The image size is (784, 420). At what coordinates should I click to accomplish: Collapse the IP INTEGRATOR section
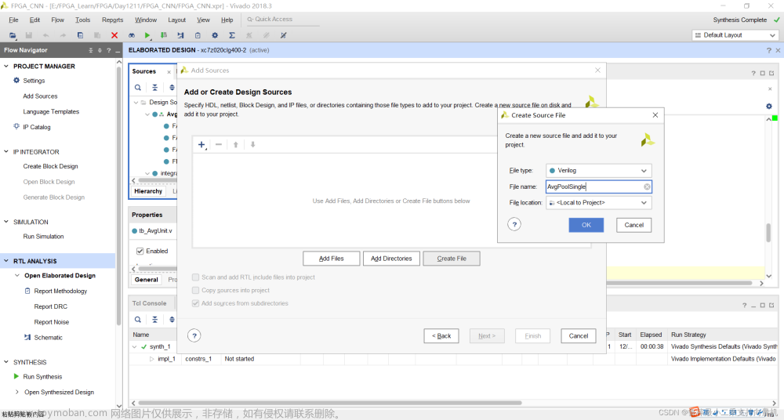pyautogui.click(x=6, y=151)
